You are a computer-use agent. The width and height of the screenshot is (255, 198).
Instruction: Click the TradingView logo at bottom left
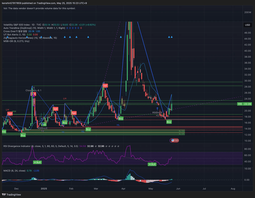tap(11, 195)
